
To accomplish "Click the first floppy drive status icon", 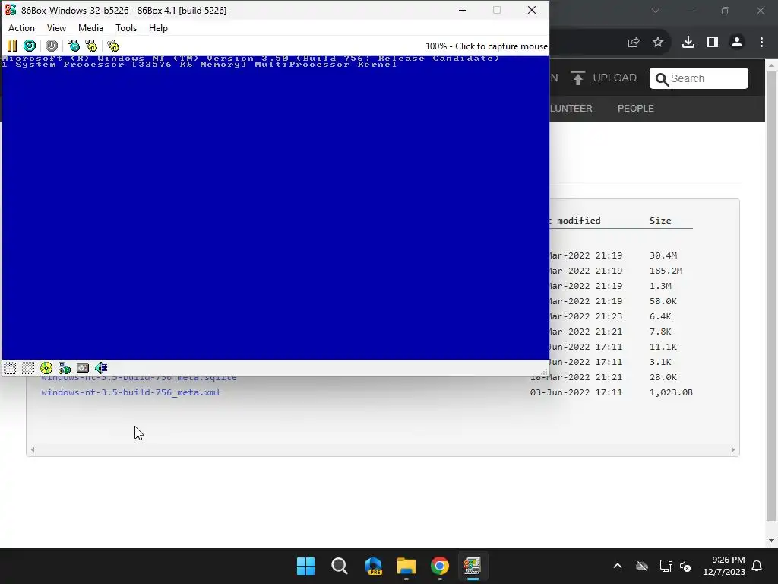I will [x=10, y=368].
